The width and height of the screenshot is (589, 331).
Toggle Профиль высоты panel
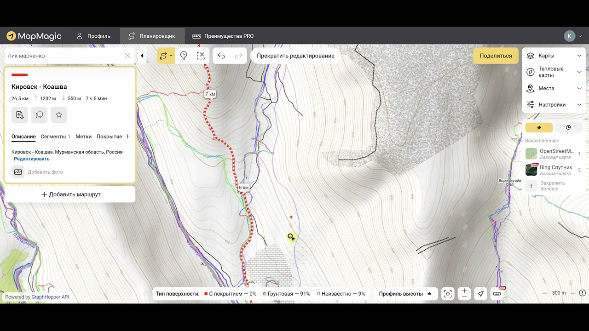[x=405, y=294]
